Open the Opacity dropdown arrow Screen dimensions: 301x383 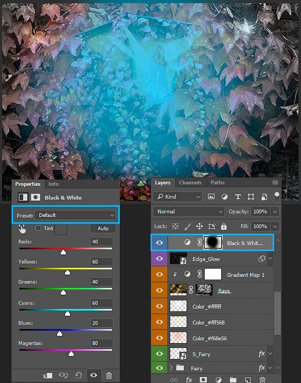(275, 212)
